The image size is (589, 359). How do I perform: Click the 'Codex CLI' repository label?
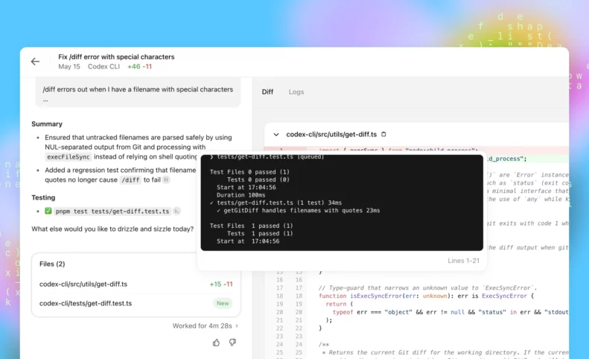point(104,66)
